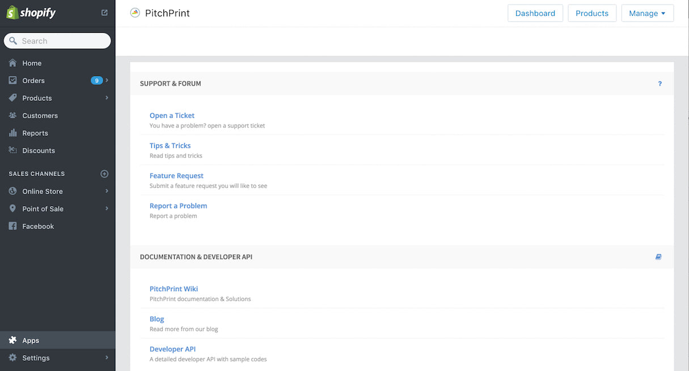Expand the sidebar Products chevron
Image resolution: width=689 pixels, height=371 pixels.
click(107, 98)
